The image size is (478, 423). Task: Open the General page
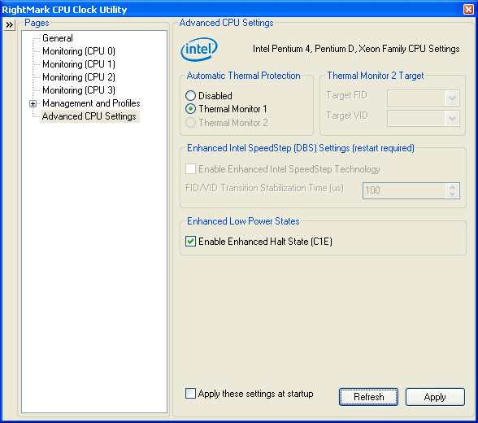(57, 38)
